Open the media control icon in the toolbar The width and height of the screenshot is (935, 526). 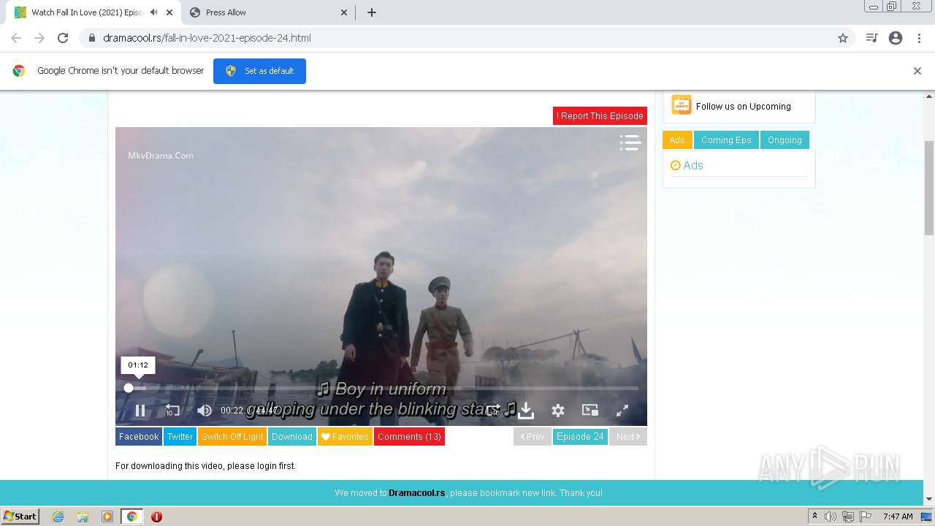point(871,38)
